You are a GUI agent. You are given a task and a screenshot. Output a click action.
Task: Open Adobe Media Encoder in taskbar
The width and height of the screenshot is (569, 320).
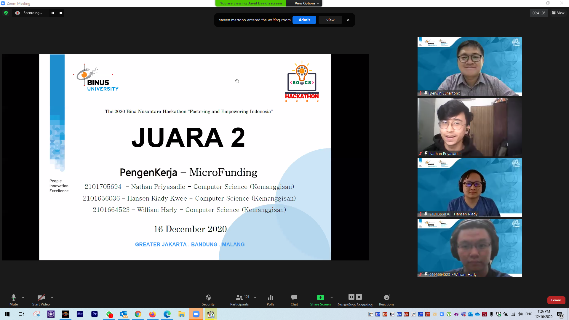tap(80, 314)
